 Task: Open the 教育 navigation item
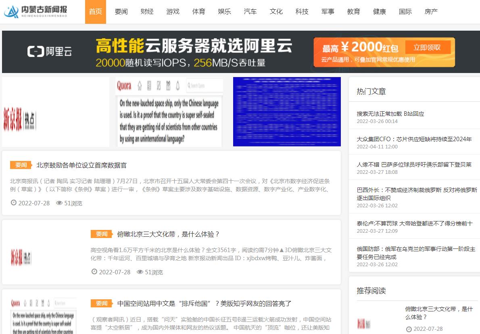point(354,12)
